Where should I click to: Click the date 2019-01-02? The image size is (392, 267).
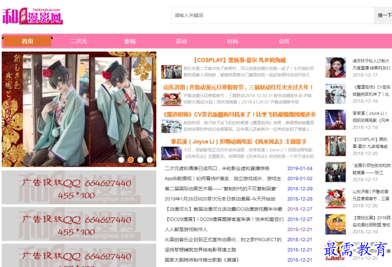pos(300,179)
